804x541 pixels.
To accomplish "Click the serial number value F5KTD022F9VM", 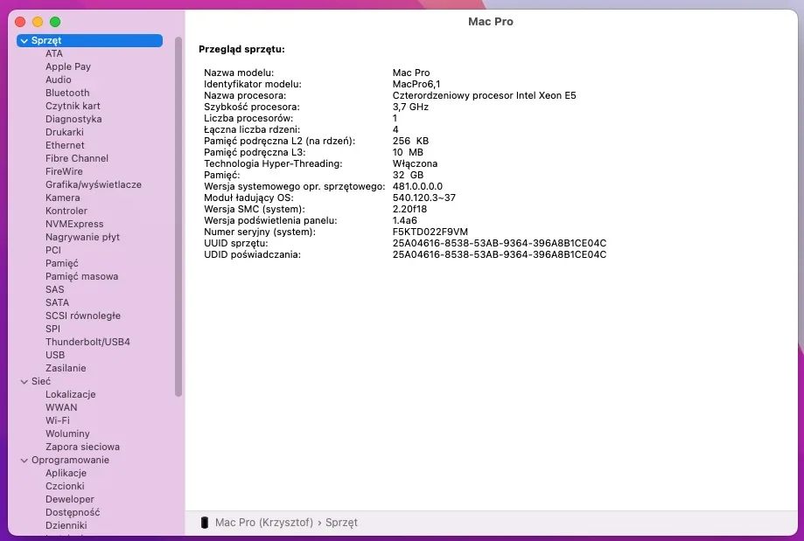I will click(x=430, y=232).
